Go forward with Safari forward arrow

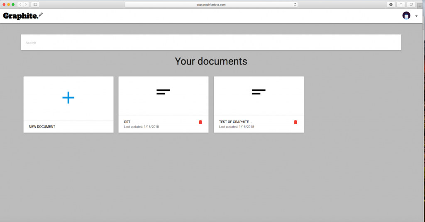pyautogui.click(x=26, y=5)
